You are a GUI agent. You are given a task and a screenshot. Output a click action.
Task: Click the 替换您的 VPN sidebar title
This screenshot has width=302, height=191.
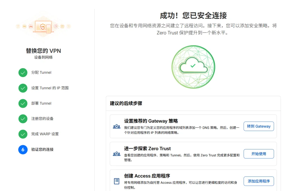tap(43, 51)
